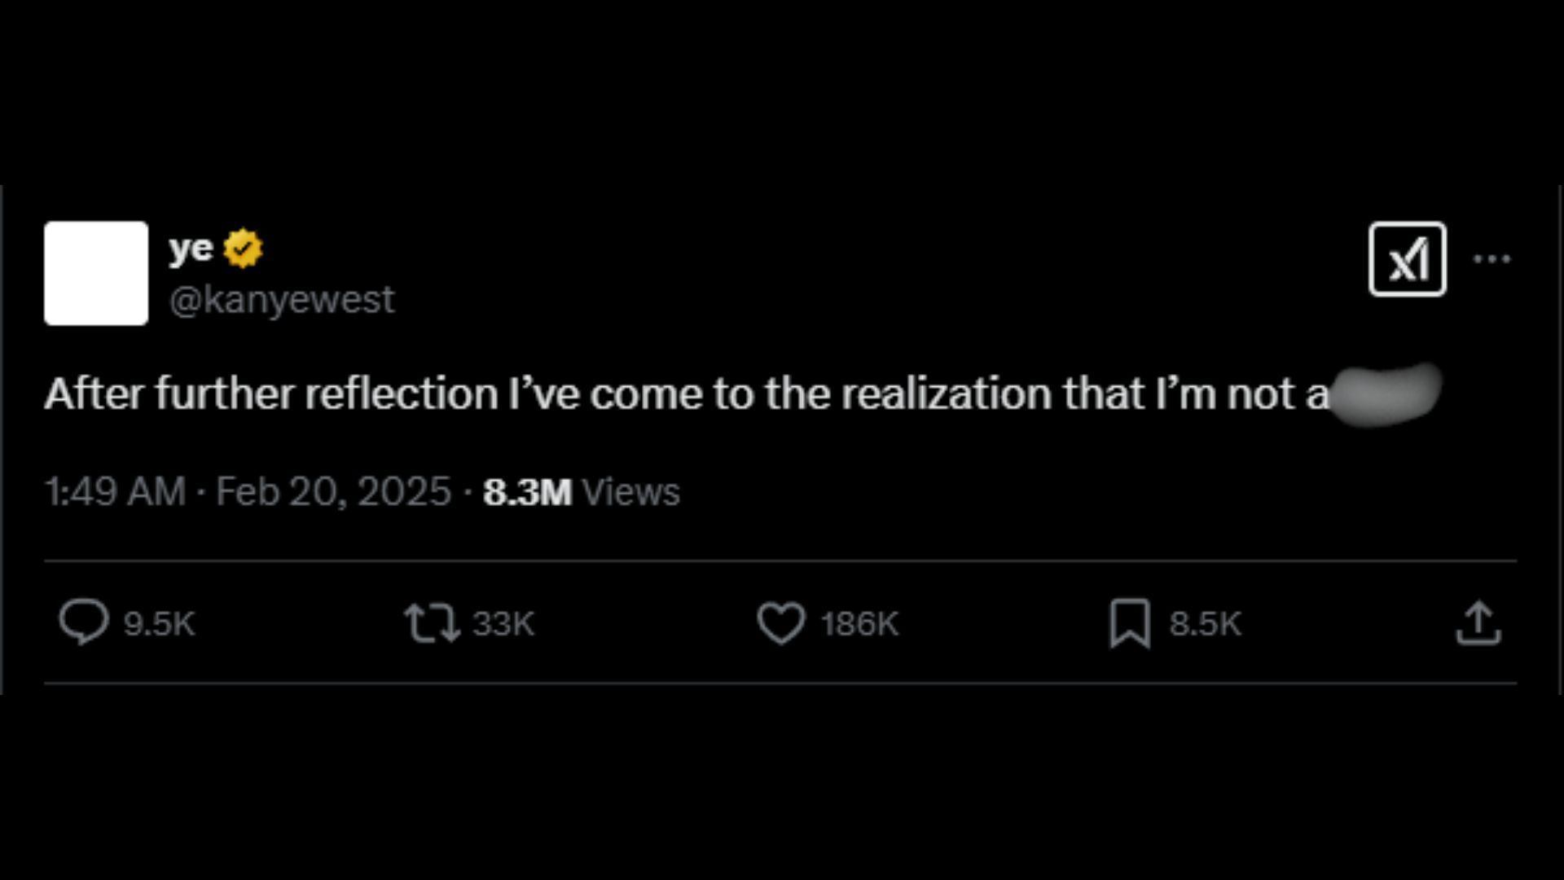Viewport: 1564px width, 880px height.
Task: Click the 1:49 AM timestamp
Action: click(115, 491)
